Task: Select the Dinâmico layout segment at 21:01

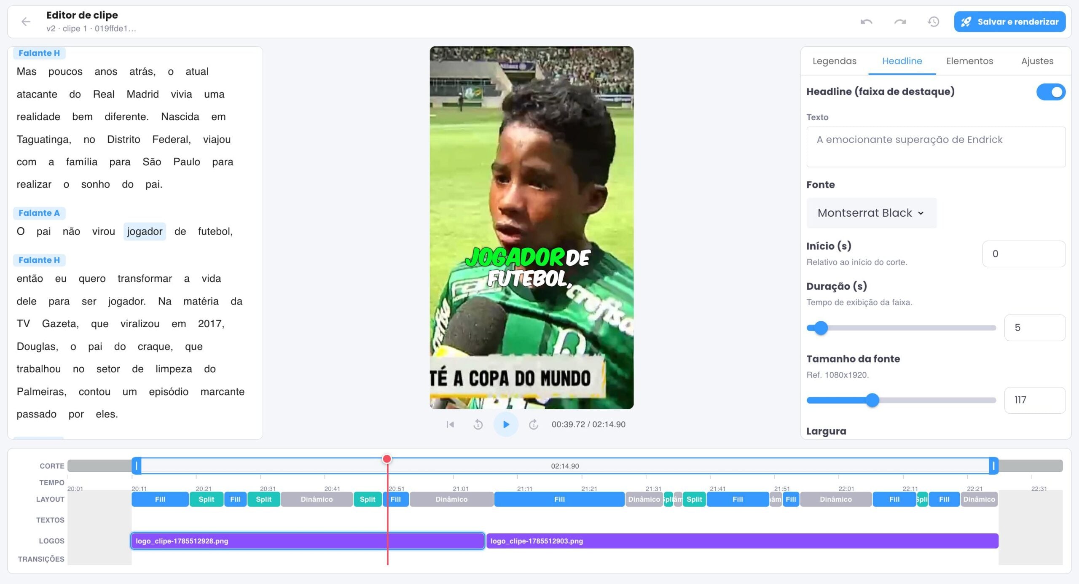Action: point(451,499)
